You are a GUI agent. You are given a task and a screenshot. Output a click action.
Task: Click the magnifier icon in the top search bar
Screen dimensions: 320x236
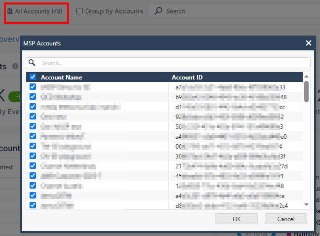click(158, 11)
